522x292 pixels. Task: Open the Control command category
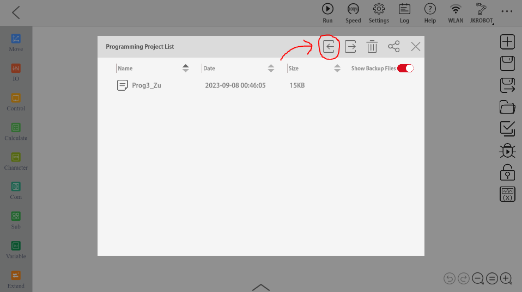(16, 102)
